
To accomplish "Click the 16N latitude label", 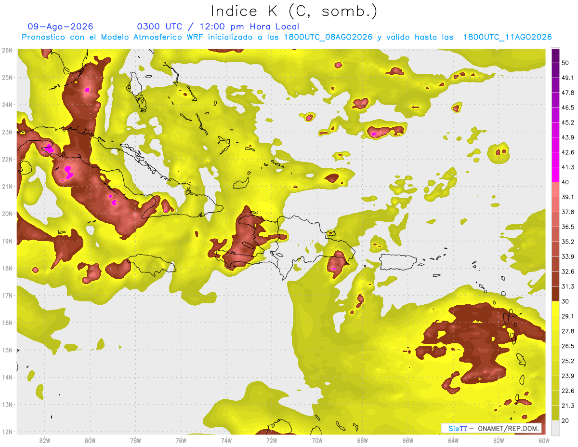I will click(x=7, y=323).
